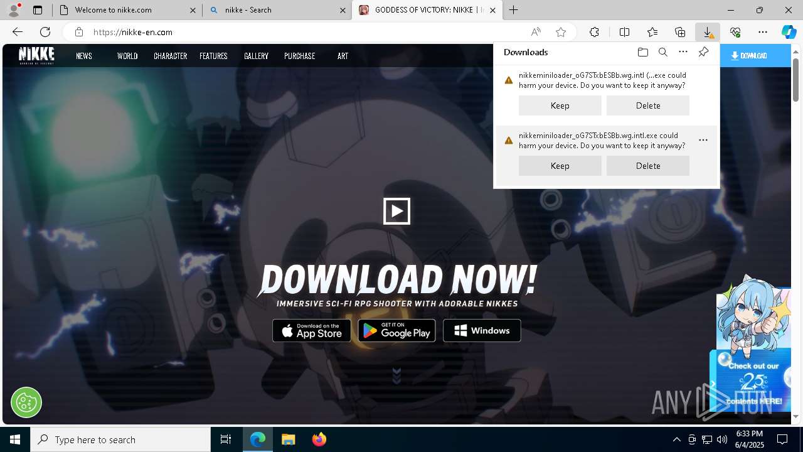Open the FEATURES menu item

(x=213, y=56)
